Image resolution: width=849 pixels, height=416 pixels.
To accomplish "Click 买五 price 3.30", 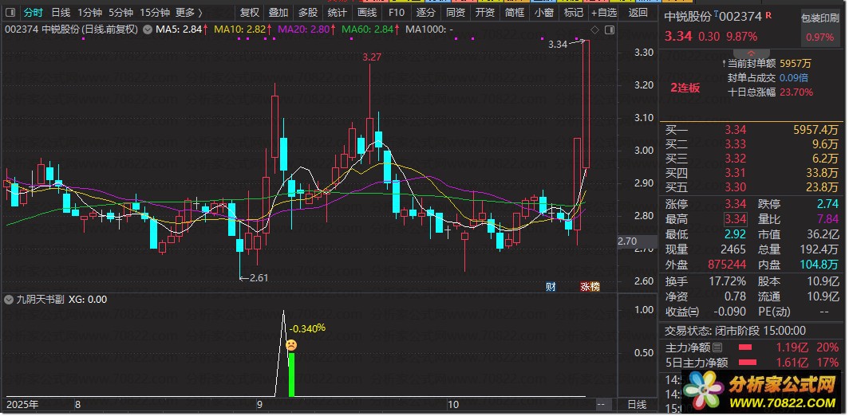I will point(736,188).
